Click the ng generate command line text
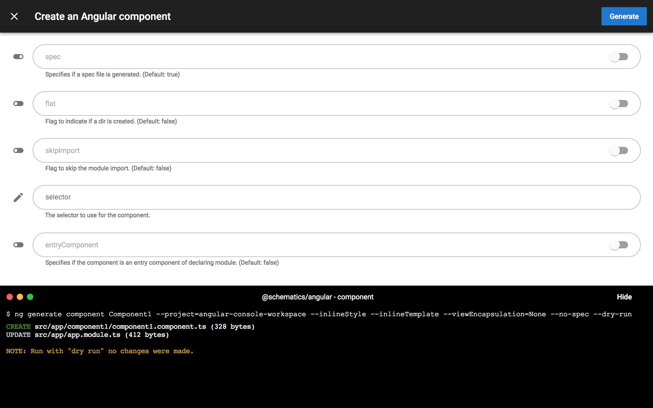 318,314
